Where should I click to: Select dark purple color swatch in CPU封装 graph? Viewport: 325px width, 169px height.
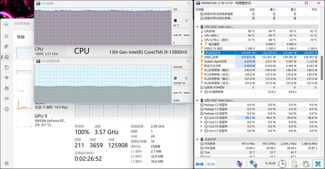[175, 21]
